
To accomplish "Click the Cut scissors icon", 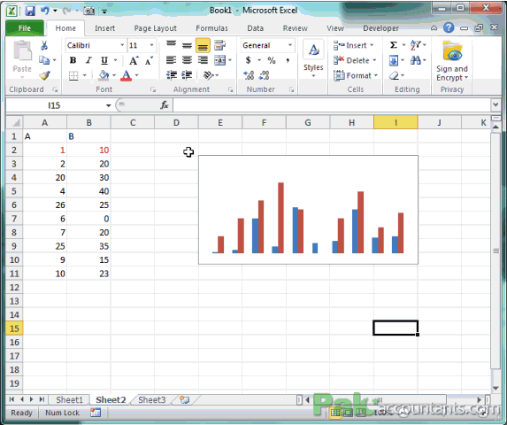I will click(x=44, y=46).
